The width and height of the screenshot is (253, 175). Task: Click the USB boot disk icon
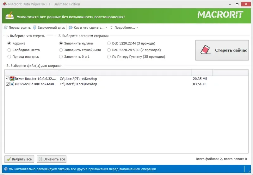click(34, 27)
